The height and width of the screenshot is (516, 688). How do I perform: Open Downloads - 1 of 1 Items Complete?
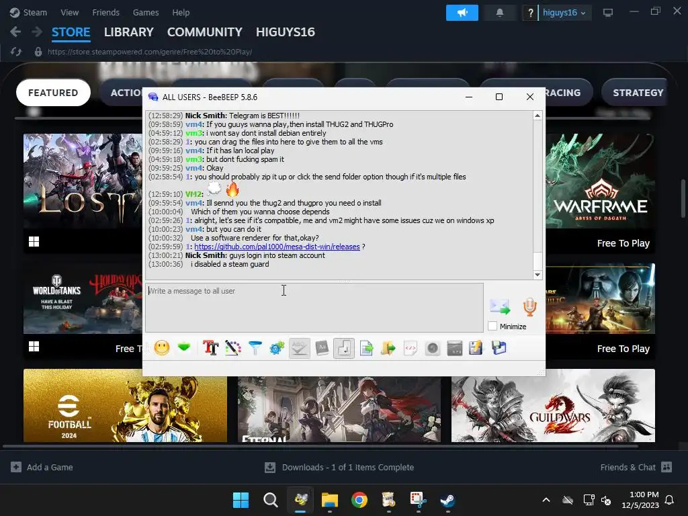click(339, 468)
